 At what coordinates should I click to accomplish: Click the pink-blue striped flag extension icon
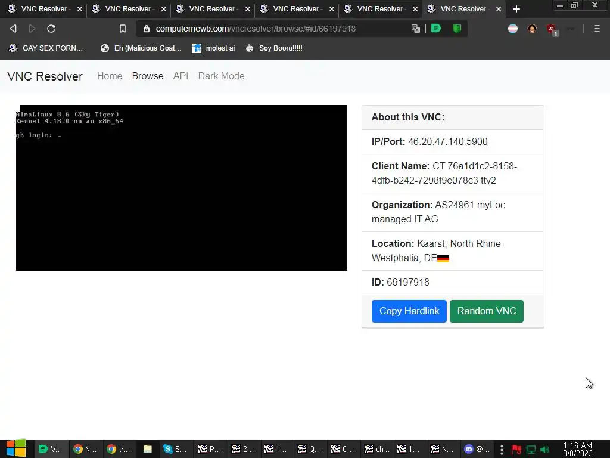coord(513,29)
